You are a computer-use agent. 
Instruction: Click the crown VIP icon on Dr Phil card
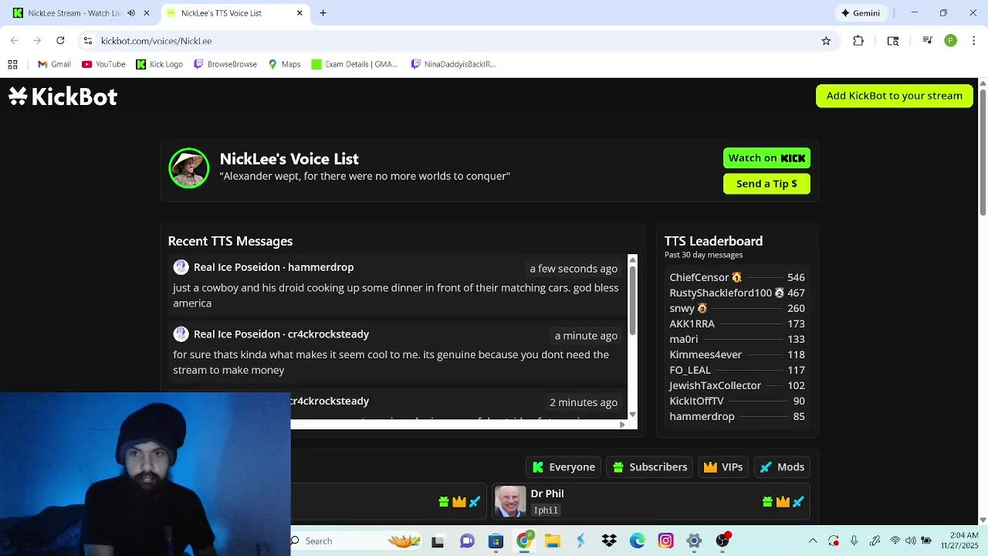(783, 502)
